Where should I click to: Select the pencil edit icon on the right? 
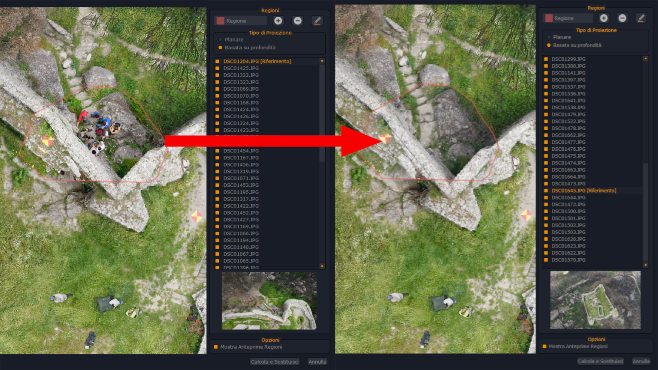(x=641, y=18)
